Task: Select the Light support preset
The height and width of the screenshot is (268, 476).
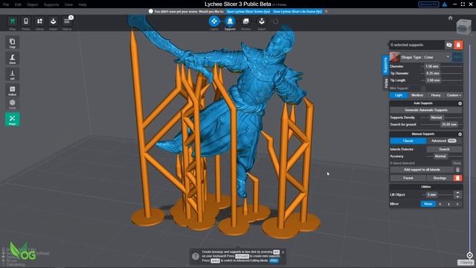Action: tap(399, 95)
